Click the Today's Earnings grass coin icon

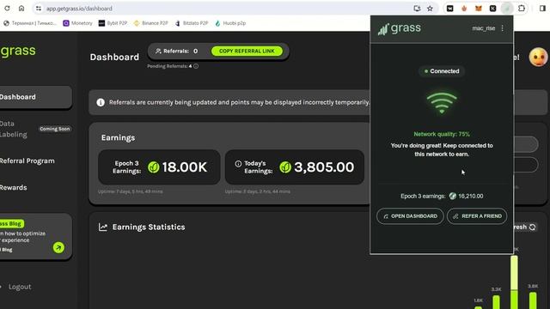point(285,167)
